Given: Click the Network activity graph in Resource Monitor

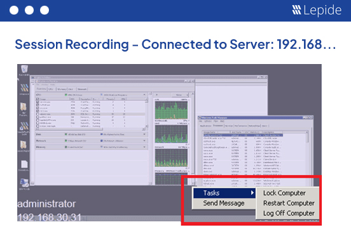Looking at the screenshot, I should (171, 158).
